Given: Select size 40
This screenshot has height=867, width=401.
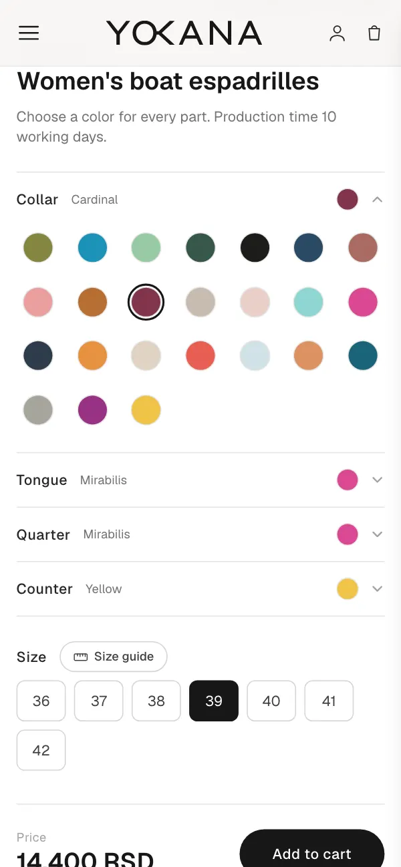Looking at the screenshot, I should click(271, 701).
